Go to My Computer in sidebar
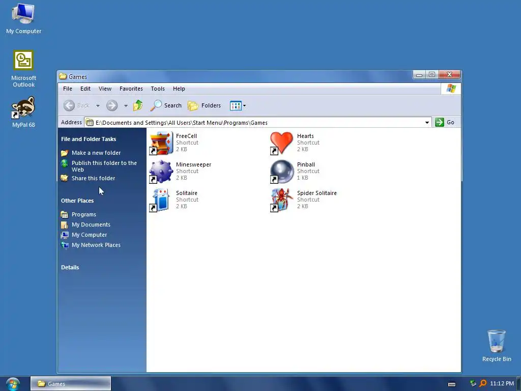This screenshot has height=391, width=521. point(90,235)
